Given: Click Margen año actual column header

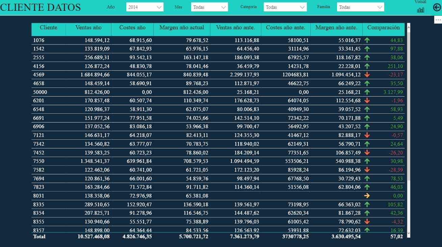Looking at the screenshot, I should [182, 28].
